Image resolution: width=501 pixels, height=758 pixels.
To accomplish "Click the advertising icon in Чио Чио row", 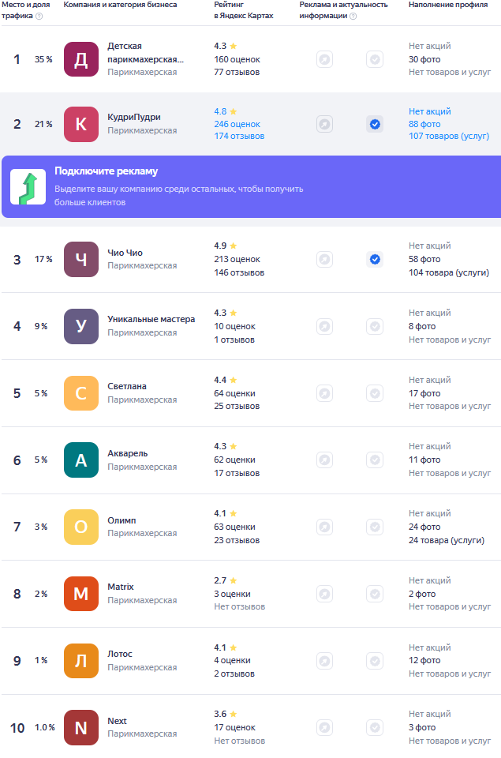I will tap(324, 260).
